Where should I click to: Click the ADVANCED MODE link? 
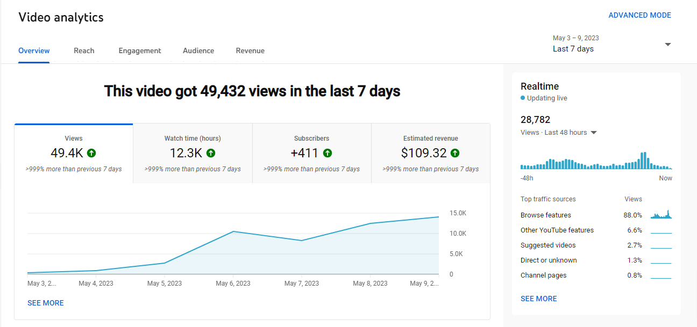[x=639, y=16]
